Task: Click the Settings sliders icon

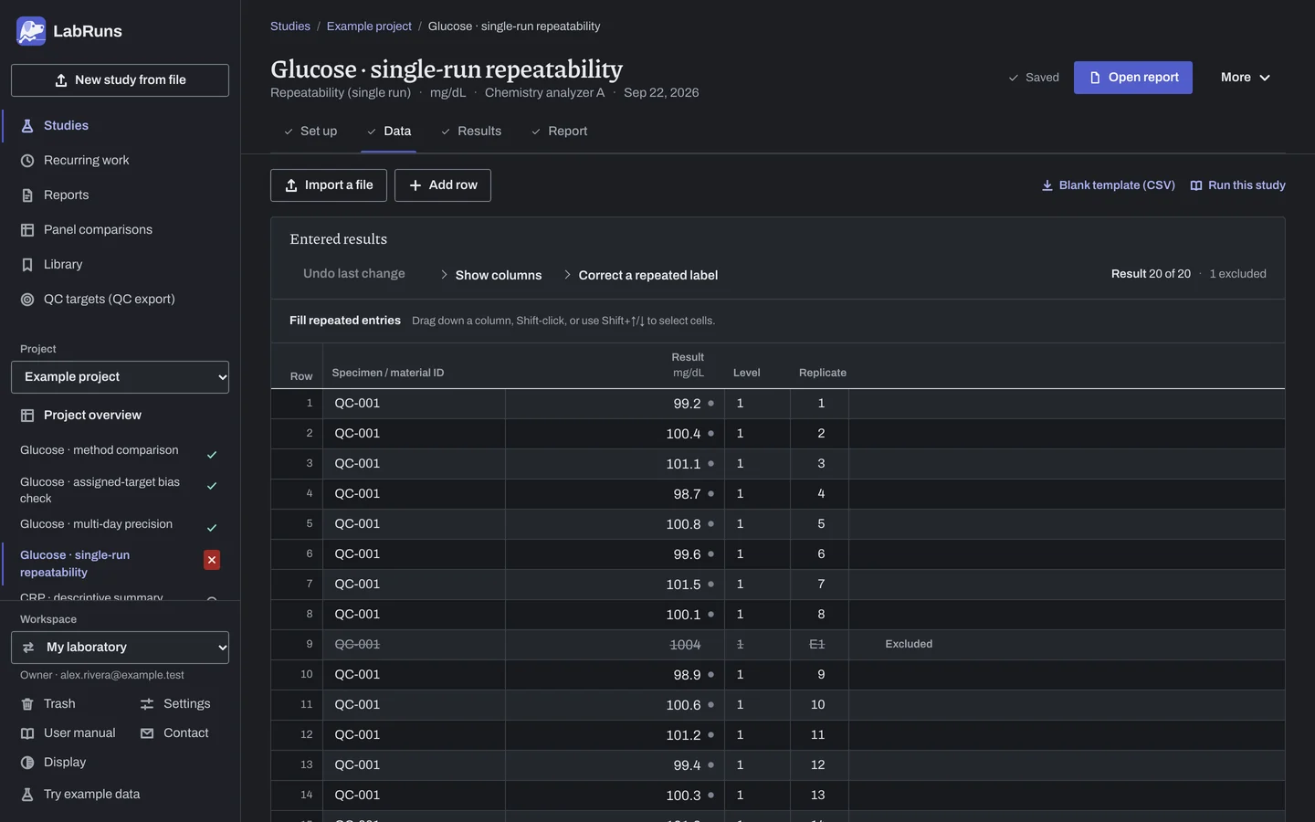Action: [147, 704]
